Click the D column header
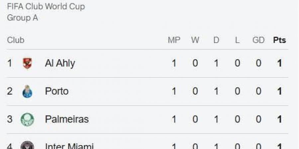 (x=216, y=40)
